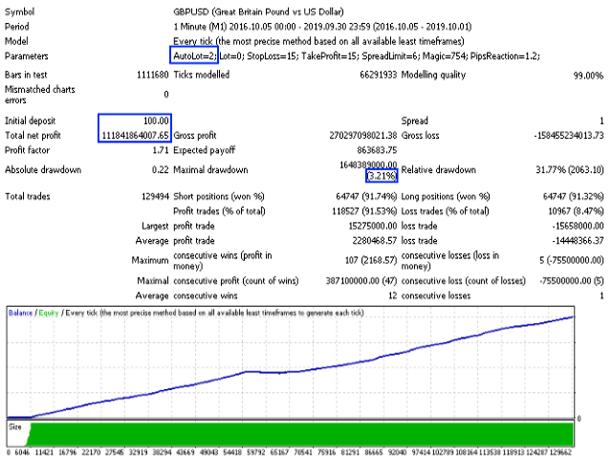
Task: Click the green Equity legend label
Action: [49, 313]
